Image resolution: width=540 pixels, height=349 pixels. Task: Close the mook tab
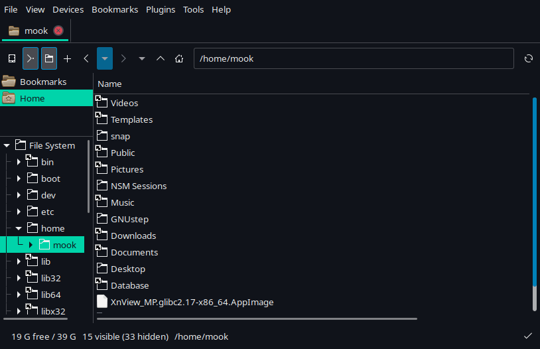point(58,31)
